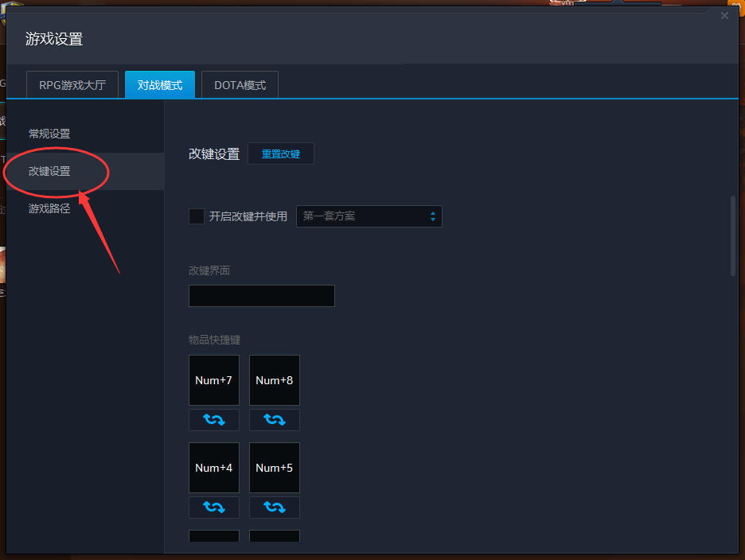
Task: Open 常规设置 in the sidebar
Action: [x=85, y=134]
